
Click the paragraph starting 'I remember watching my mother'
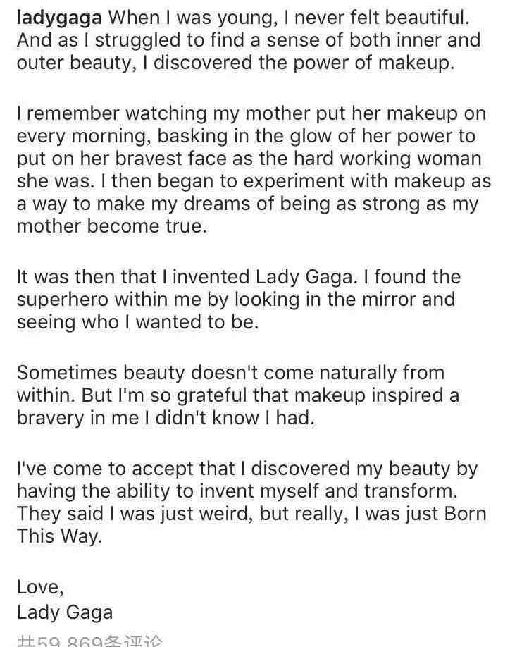pos(254,170)
